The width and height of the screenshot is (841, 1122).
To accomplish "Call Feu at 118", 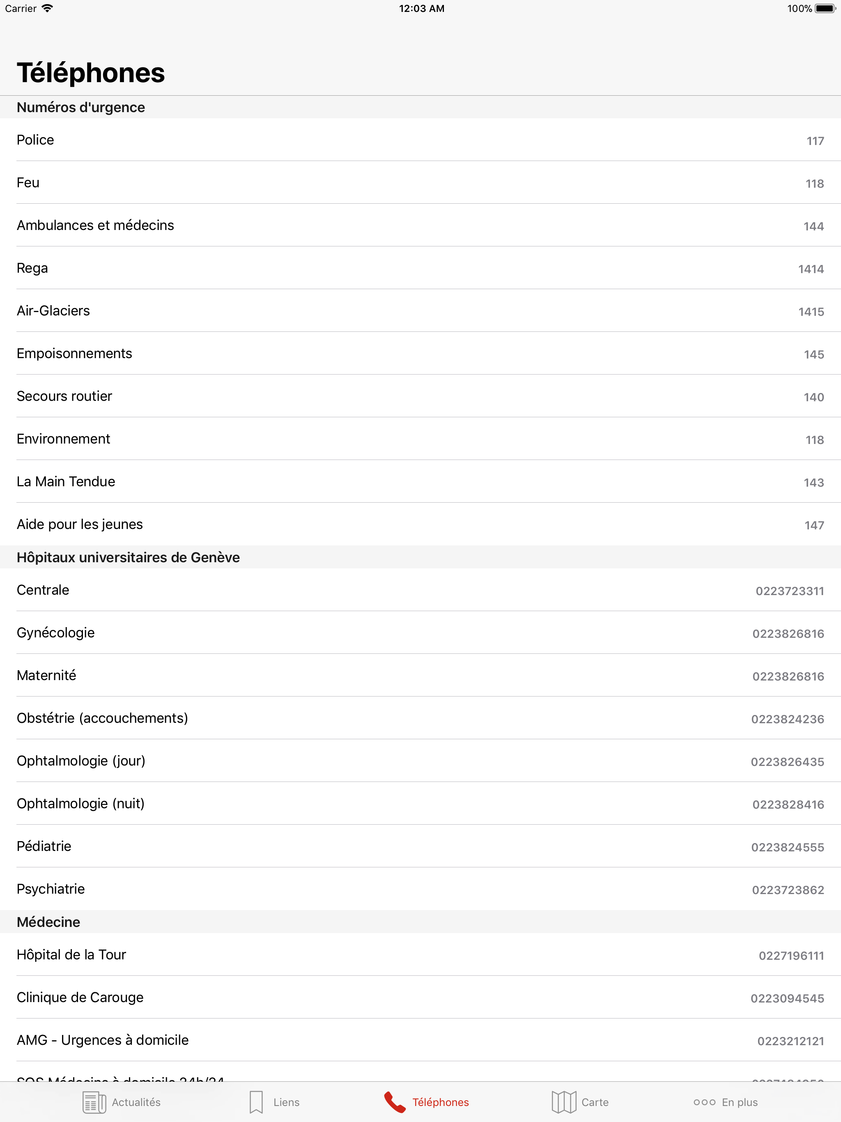I will click(x=420, y=183).
